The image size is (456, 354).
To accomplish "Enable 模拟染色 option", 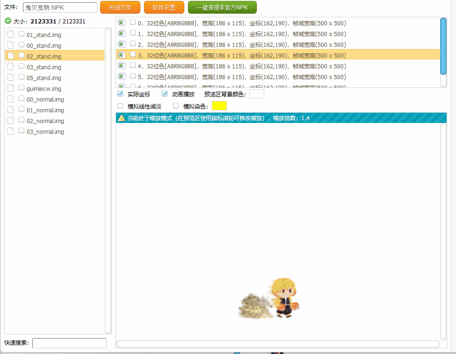I will 176,106.
